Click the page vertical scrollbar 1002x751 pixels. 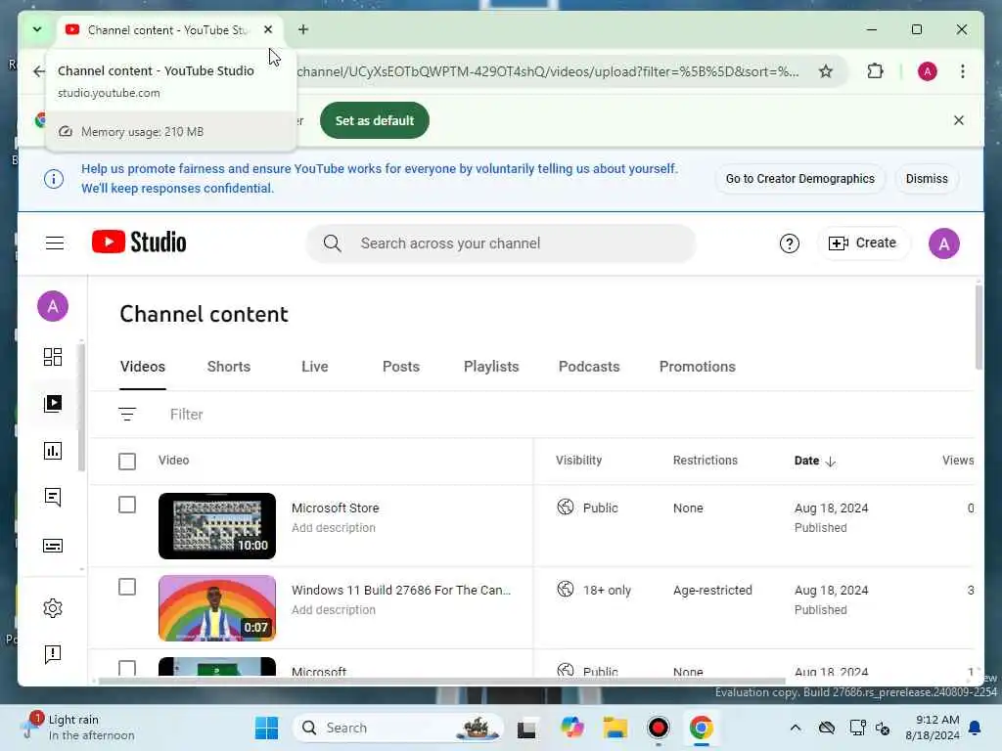tap(979, 327)
